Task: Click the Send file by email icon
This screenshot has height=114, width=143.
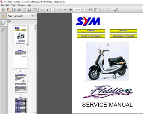Action: (x=35, y=10)
